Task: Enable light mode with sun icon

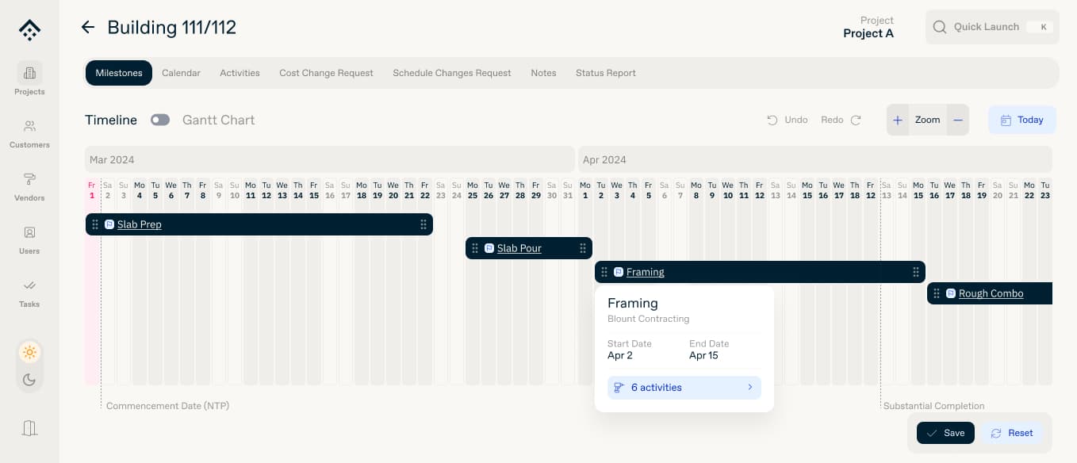Action: (x=29, y=353)
